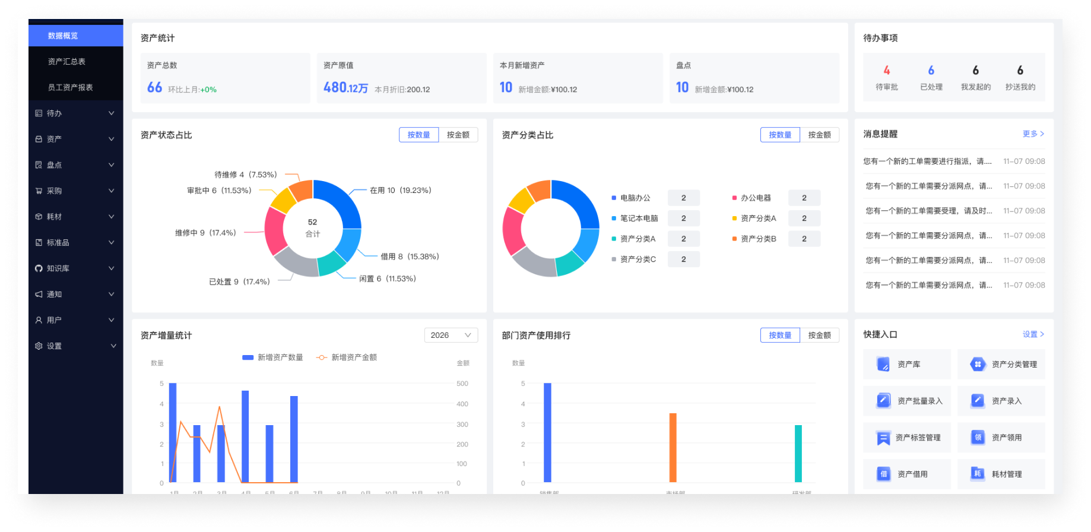Image resolution: width=1091 pixels, height=532 pixels.
Task: Select 数据概览 menu item
Action: [75, 36]
